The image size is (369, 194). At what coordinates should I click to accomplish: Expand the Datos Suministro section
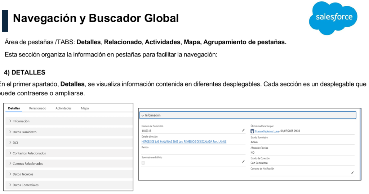tap(24, 132)
